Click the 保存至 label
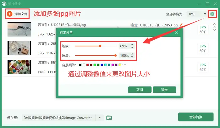Viewport: 220px width, 128px height. click(13, 118)
